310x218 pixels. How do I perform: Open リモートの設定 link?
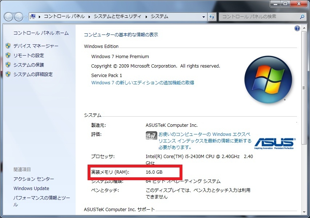pyautogui.click(x=29, y=56)
